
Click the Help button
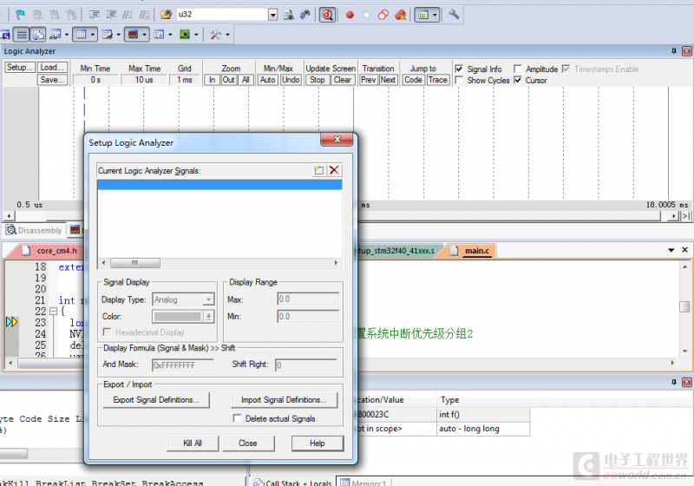(318, 443)
